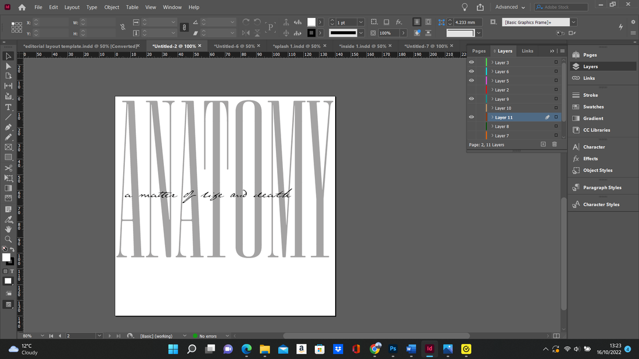Click the fill swatch in the toolbox

(6, 258)
